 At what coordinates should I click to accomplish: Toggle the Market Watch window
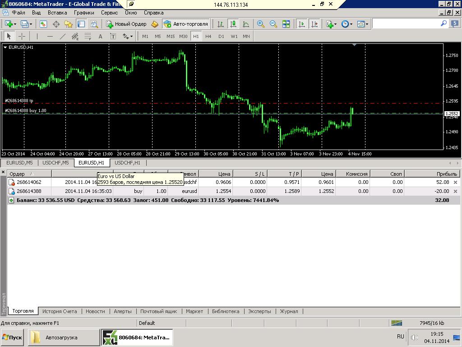pyautogui.click(x=43, y=24)
